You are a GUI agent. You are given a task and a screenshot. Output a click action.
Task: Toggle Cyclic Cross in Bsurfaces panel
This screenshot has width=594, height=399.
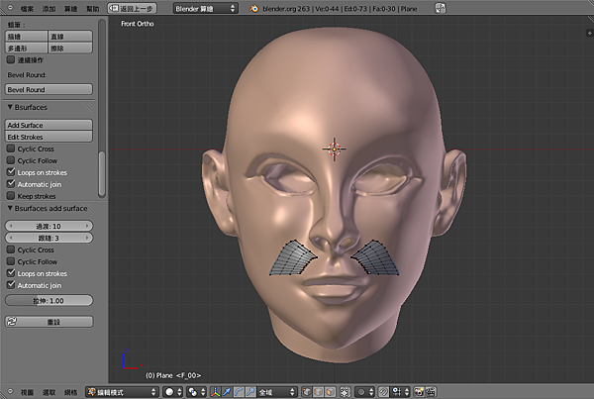pos(11,149)
